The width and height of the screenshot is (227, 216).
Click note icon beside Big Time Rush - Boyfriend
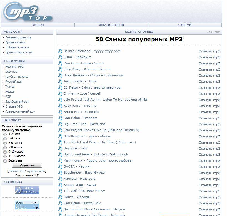pyautogui.click(x=60, y=124)
